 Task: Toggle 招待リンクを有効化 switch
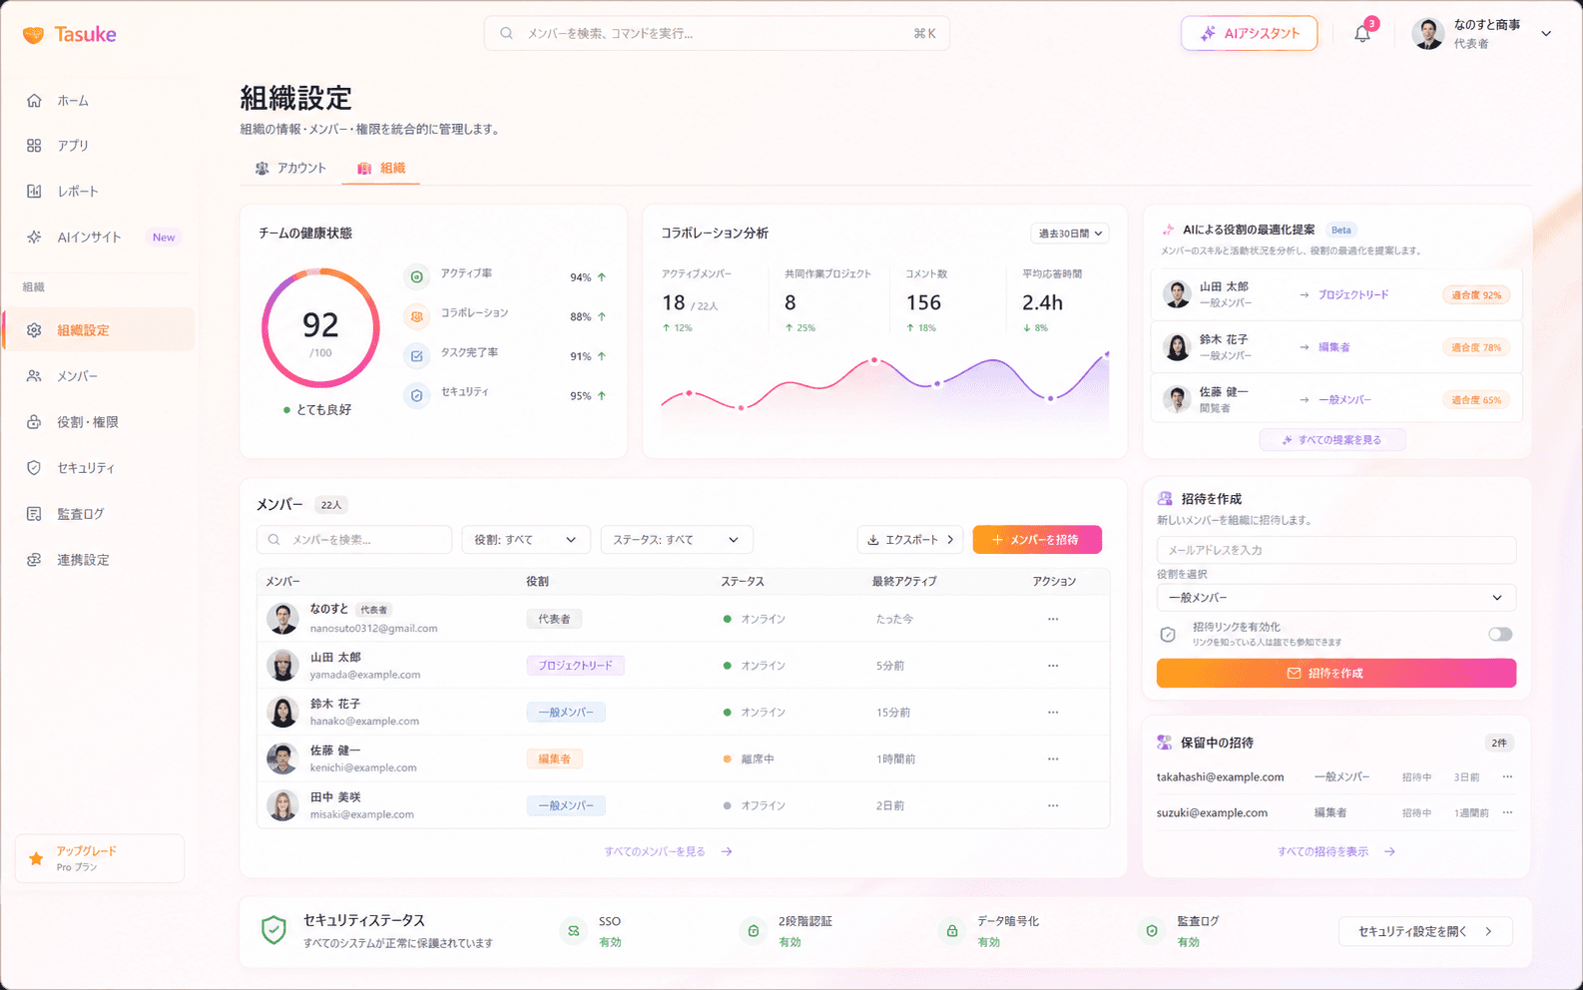[x=1500, y=635]
